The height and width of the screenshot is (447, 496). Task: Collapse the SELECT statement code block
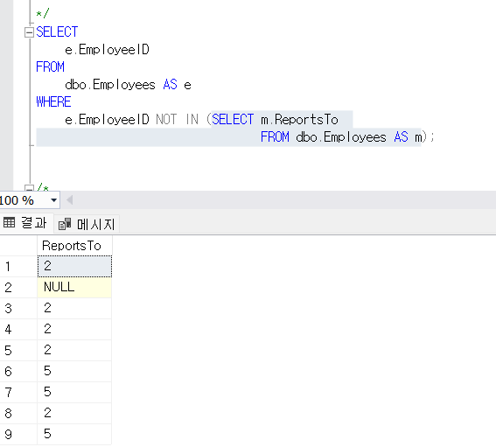click(29, 32)
